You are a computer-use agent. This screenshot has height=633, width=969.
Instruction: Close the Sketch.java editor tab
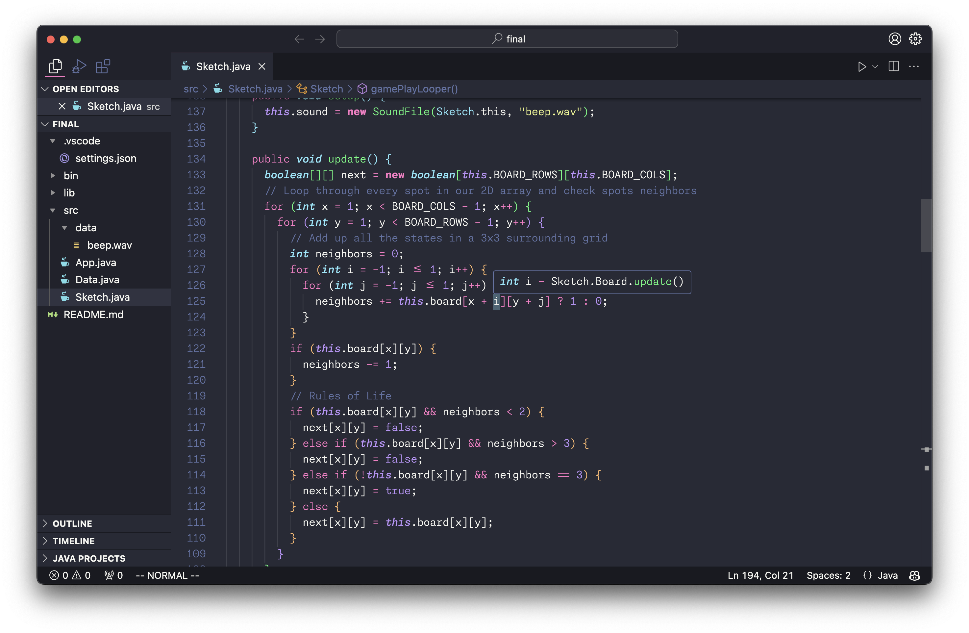(x=262, y=66)
